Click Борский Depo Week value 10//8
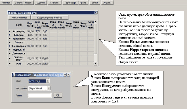The width and height of the screenshot is (187, 109). pos(30,35)
